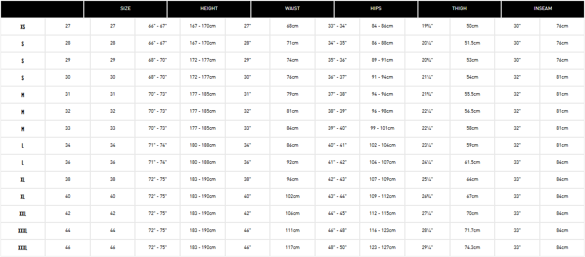The height and width of the screenshot is (257, 585).
Task: Select the XS size row label
Action: [23, 27]
